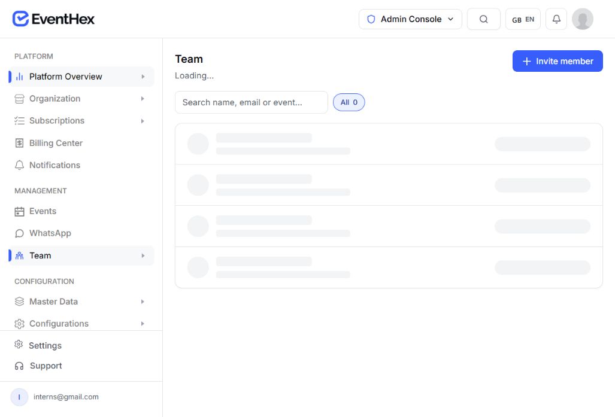Image resolution: width=615 pixels, height=417 pixels.
Task: Open the notifications bell in header
Action: point(556,19)
